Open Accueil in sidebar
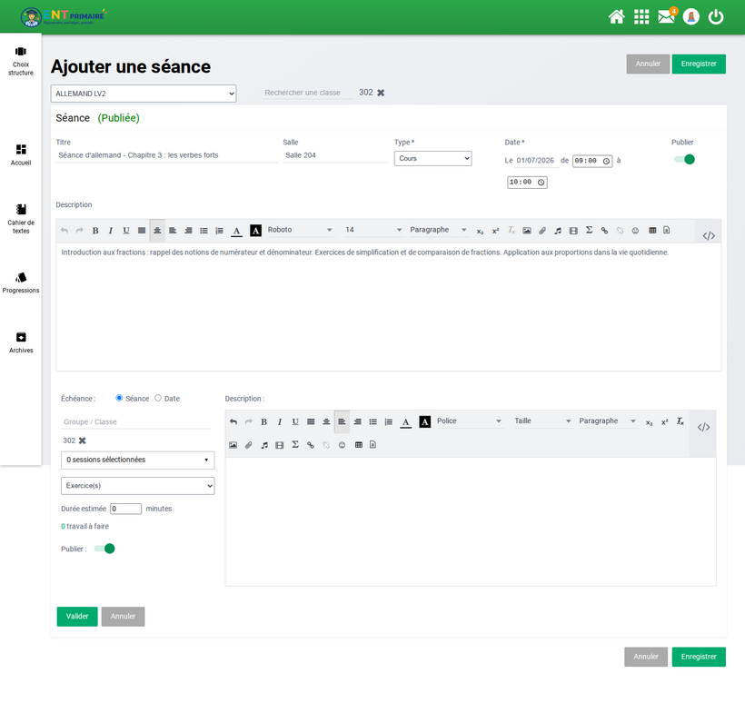 pyautogui.click(x=21, y=155)
